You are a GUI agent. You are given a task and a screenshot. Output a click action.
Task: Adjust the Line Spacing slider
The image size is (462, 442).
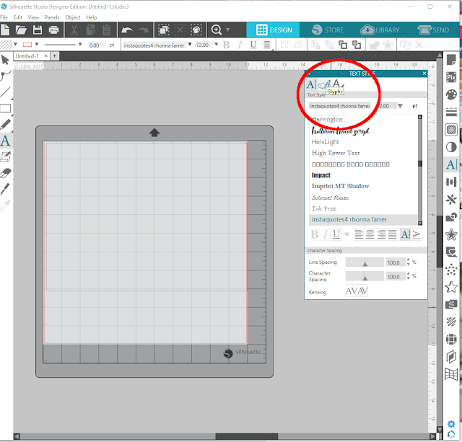click(x=365, y=262)
